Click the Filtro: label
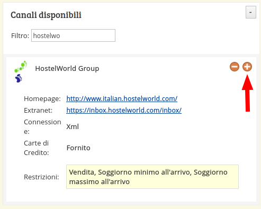Image resolution: width=261 pixels, height=209 pixels. pos(20,35)
